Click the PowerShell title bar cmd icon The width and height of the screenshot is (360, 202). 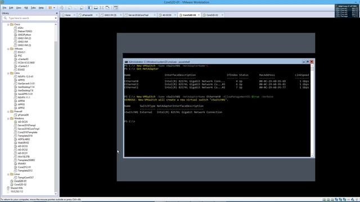[x=126, y=62]
